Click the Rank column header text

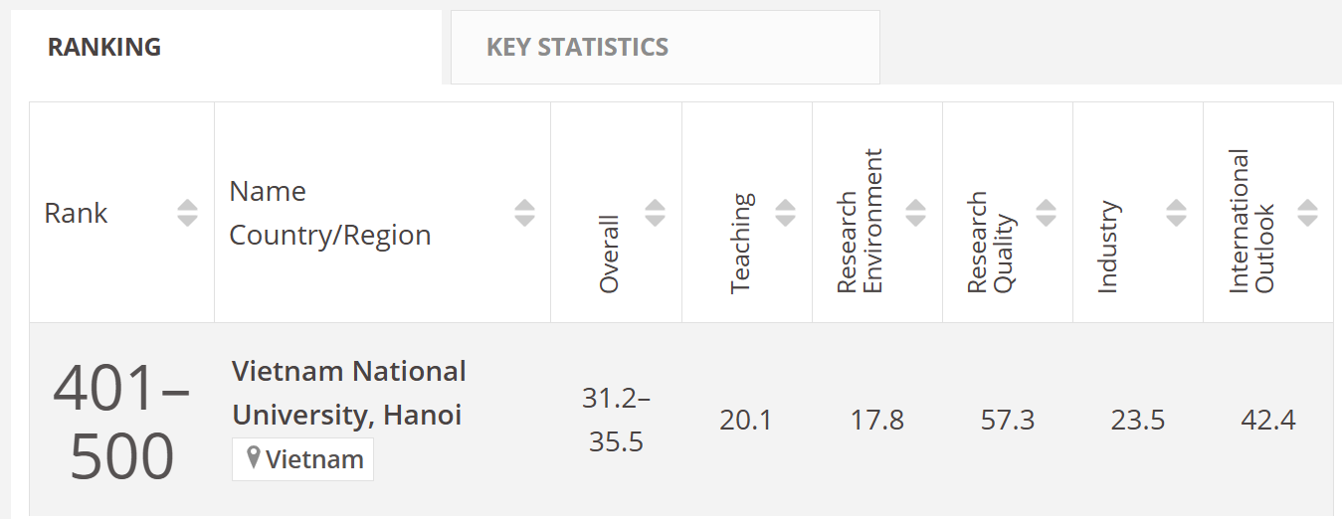point(77,213)
